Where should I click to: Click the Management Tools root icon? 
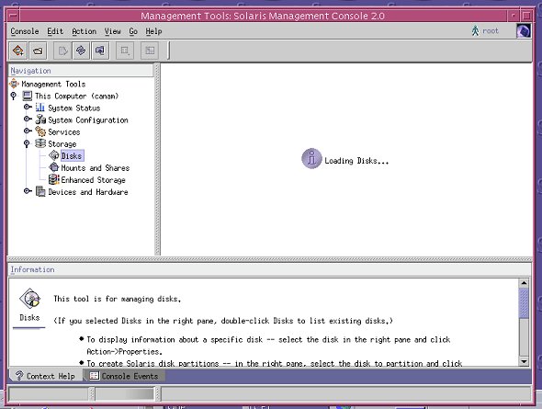click(x=14, y=84)
